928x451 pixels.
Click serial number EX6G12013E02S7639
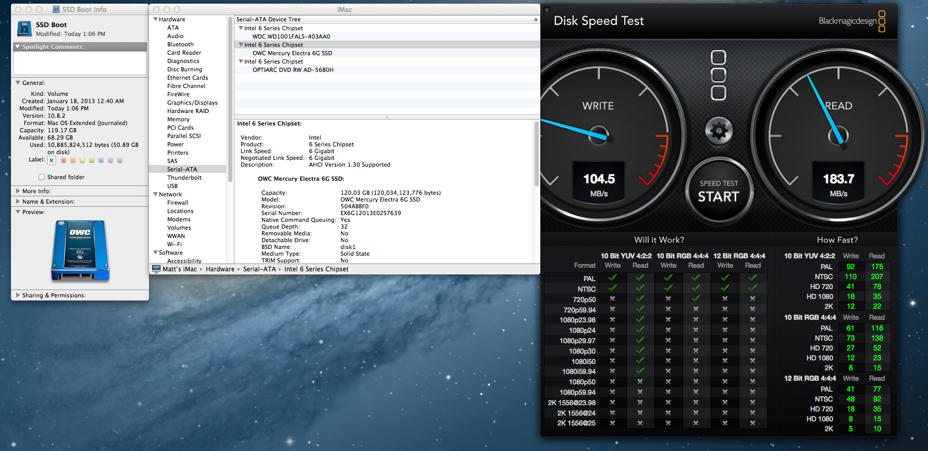370,213
